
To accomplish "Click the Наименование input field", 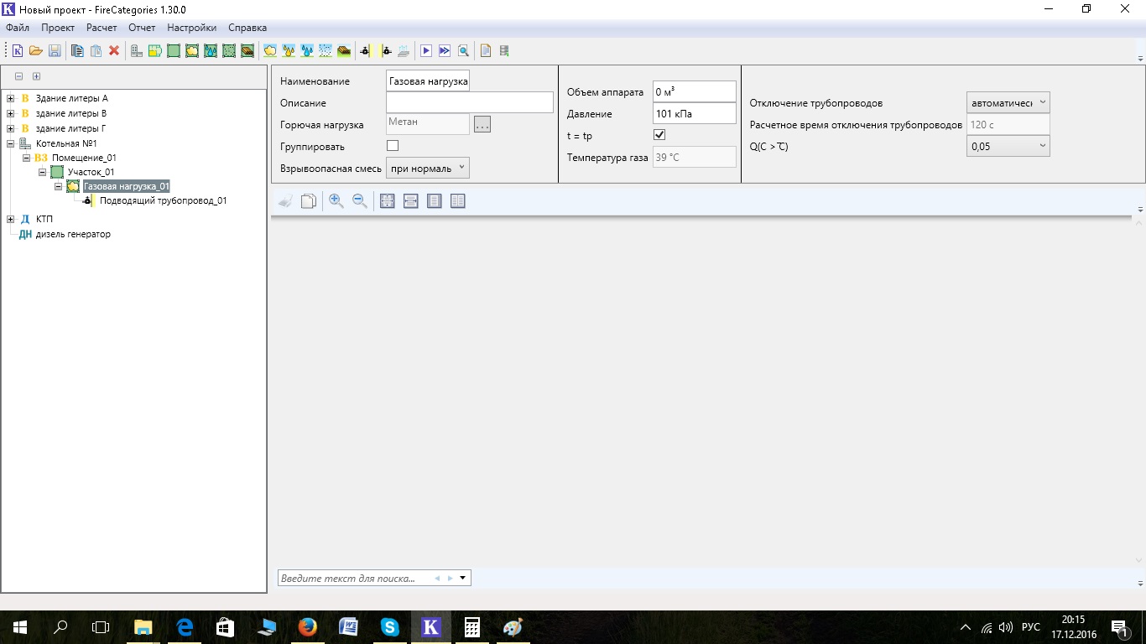I will pyautogui.click(x=428, y=80).
